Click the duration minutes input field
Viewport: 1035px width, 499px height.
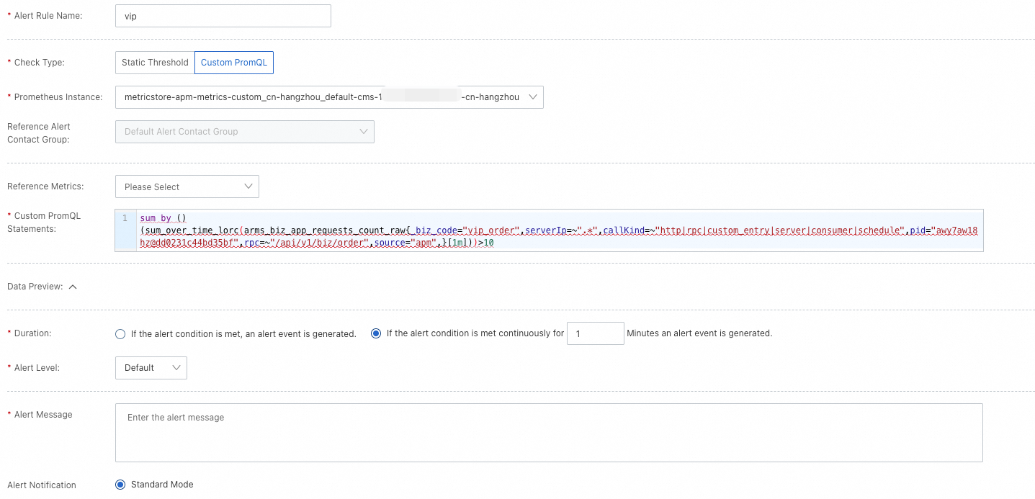[x=596, y=333]
